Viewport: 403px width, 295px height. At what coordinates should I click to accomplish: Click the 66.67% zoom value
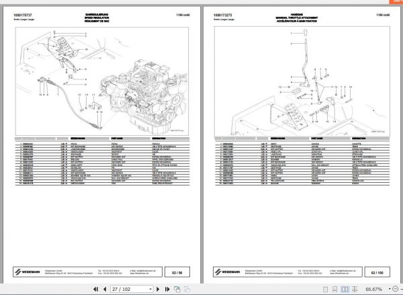coord(373,290)
